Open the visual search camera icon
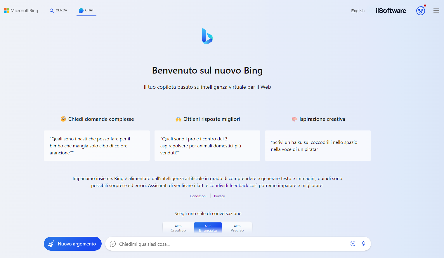 click(x=353, y=244)
